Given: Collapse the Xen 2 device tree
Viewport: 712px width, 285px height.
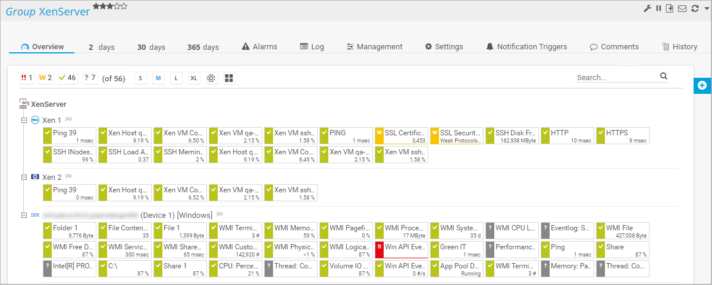Looking at the screenshot, I should pos(24,177).
